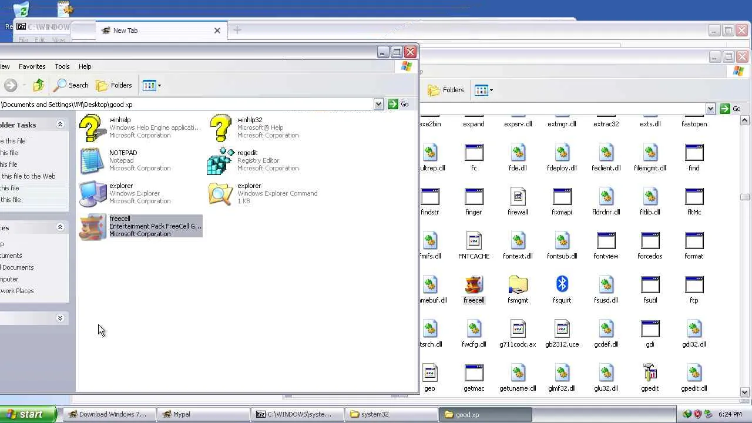
Task: Open the Start menu
Action: pos(28,414)
